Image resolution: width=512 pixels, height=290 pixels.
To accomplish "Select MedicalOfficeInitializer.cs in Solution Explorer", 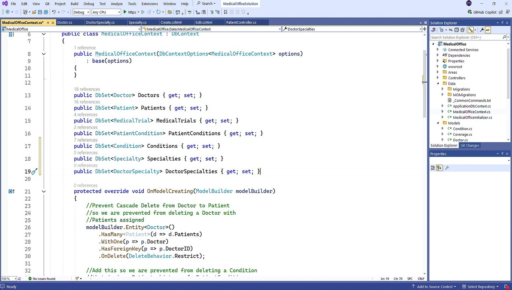I will tap(472, 118).
